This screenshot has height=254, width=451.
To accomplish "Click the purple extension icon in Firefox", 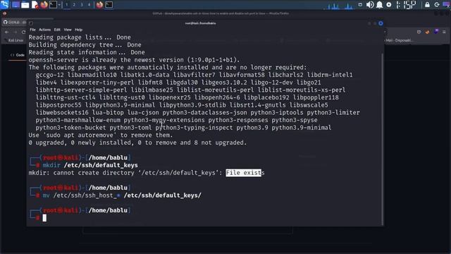I will pyautogui.click(x=436, y=31).
